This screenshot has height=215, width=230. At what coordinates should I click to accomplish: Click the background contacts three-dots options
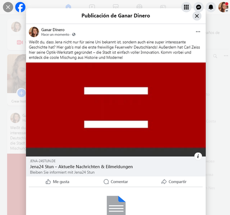pyautogui.click(x=226, y=56)
